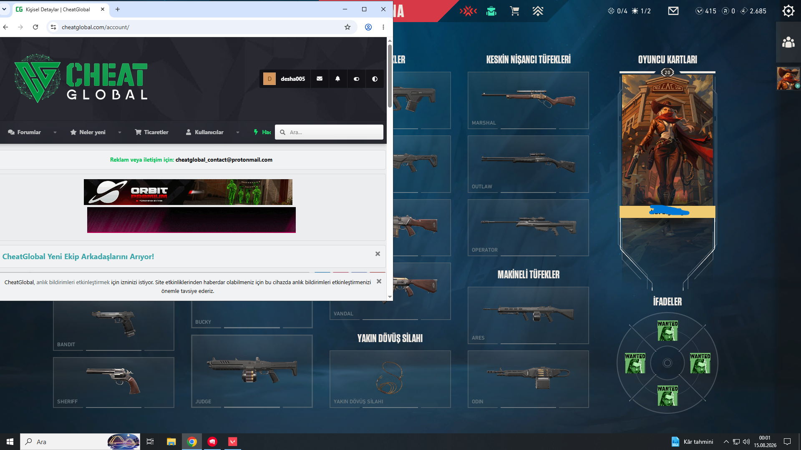
Task: Open the CheatGlobal notifications bell
Action: pyautogui.click(x=338, y=79)
